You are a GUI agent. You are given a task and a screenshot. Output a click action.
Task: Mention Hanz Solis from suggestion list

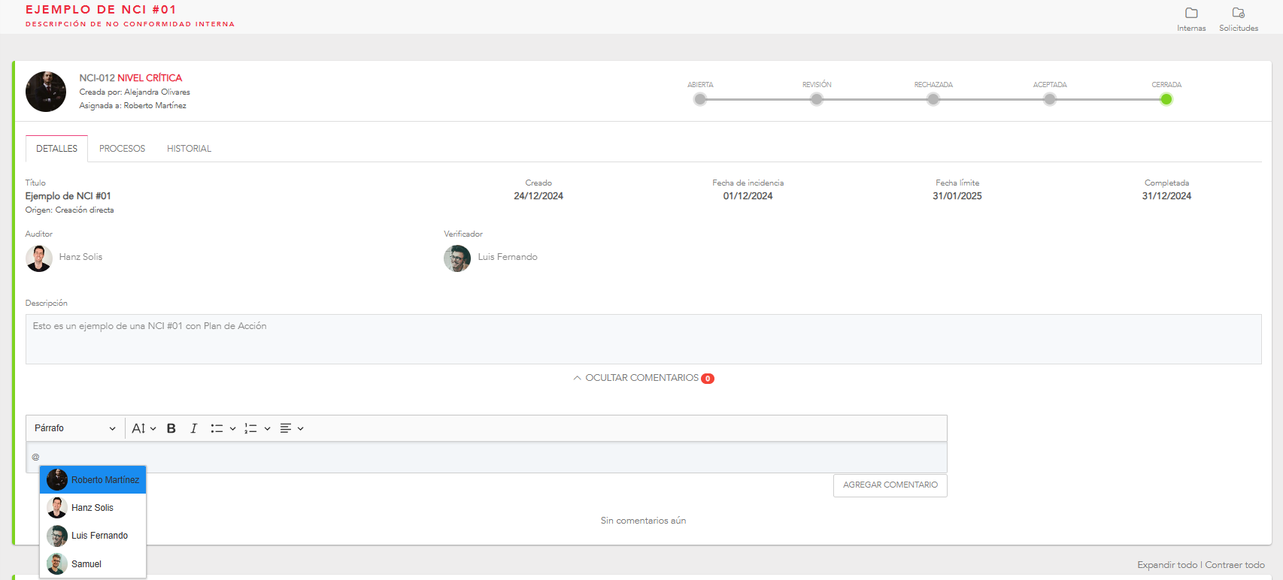click(93, 508)
